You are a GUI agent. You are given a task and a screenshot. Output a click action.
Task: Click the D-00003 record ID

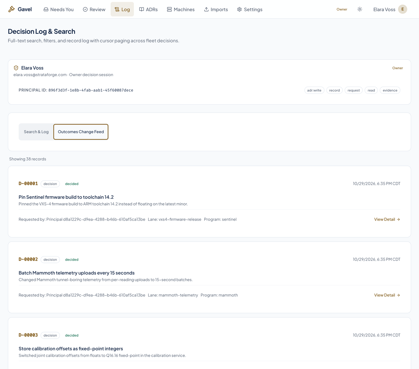click(x=28, y=335)
